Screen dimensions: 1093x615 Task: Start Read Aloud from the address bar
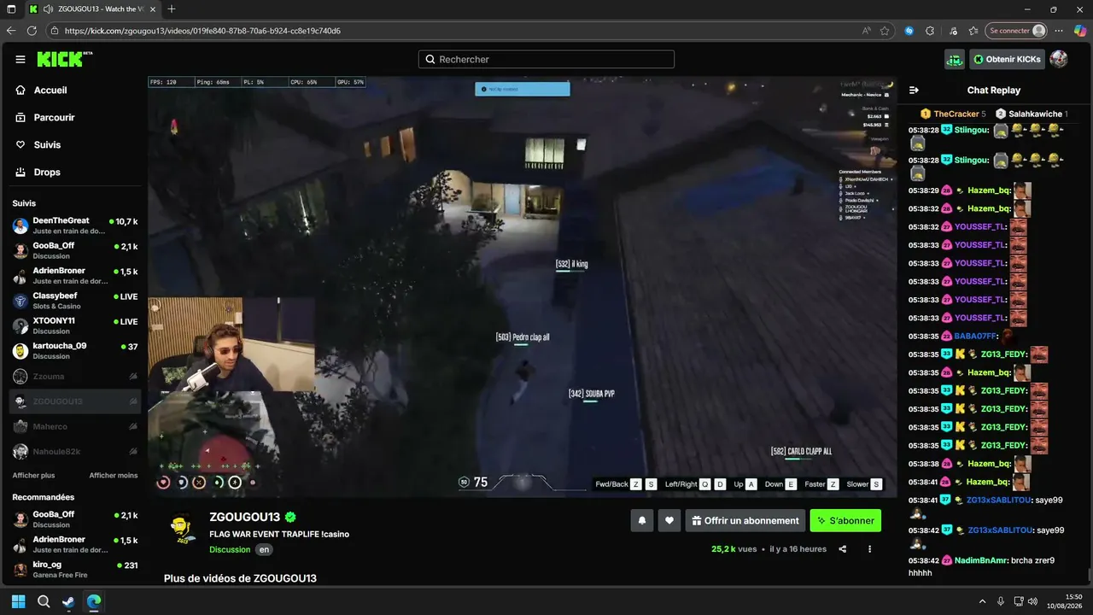(867, 31)
